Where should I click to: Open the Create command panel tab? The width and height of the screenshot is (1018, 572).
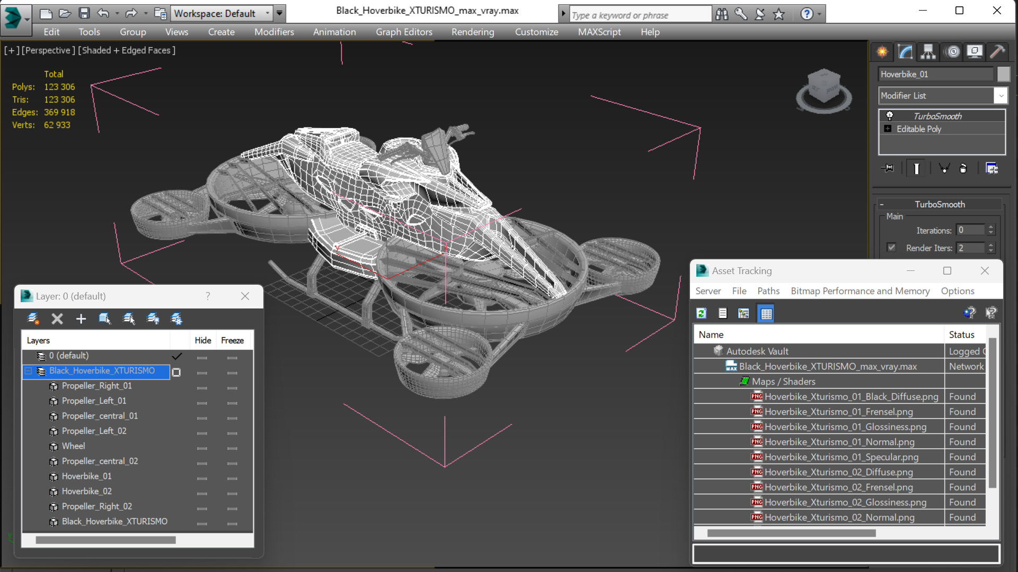click(x=882, y=51)
